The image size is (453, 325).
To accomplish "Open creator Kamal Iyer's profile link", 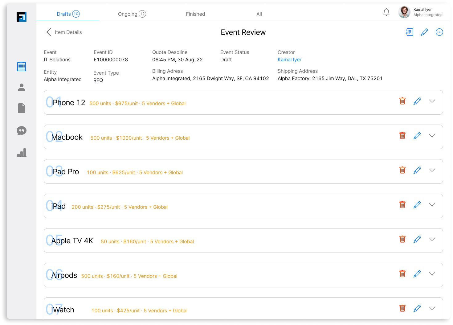I will (x=289, y=60).
